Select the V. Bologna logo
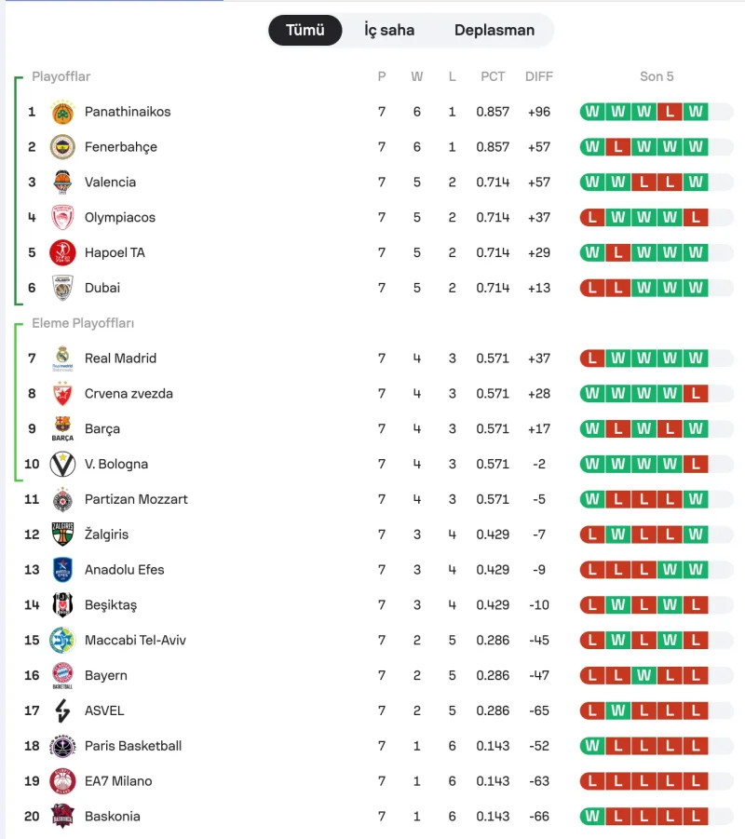Viewport: 745px width, 839px height. point(62,464)
